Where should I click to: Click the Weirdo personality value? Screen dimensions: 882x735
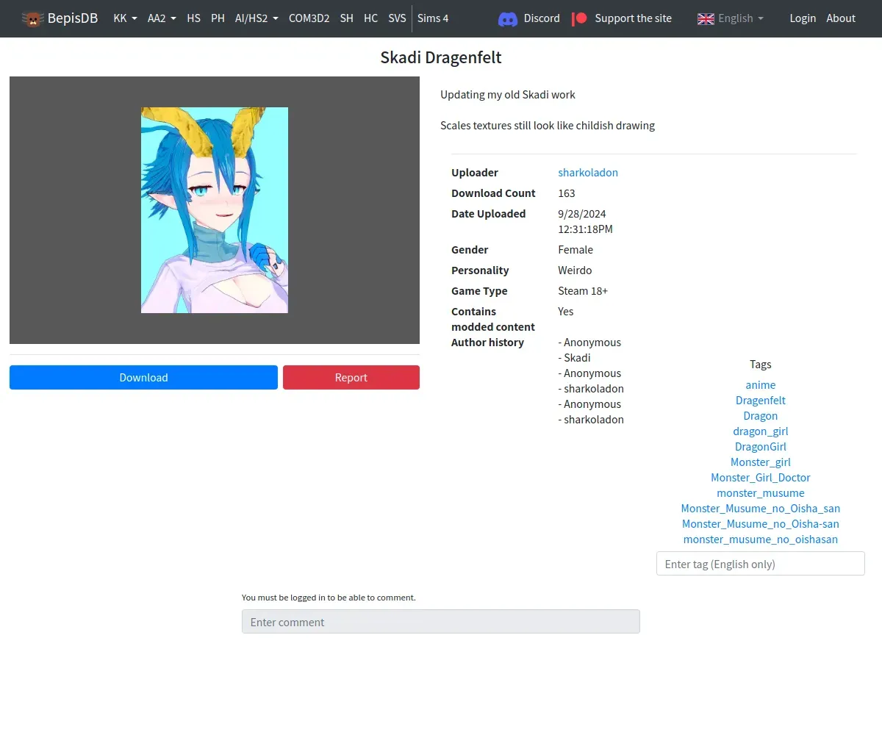575,270
